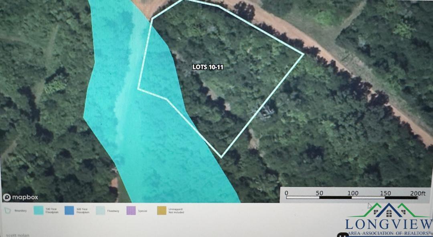433x237 pixels.
Task: Click the LOTS 10-11 parcel label
Action: coord(208,67)
